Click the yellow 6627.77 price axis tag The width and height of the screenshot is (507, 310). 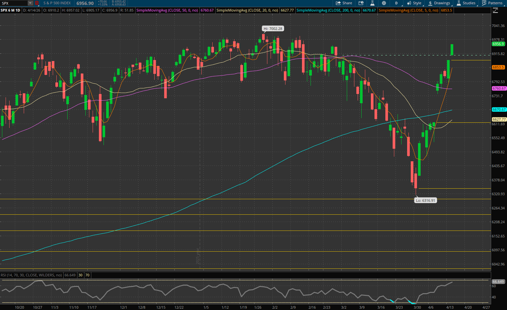(x=499, y=119)
